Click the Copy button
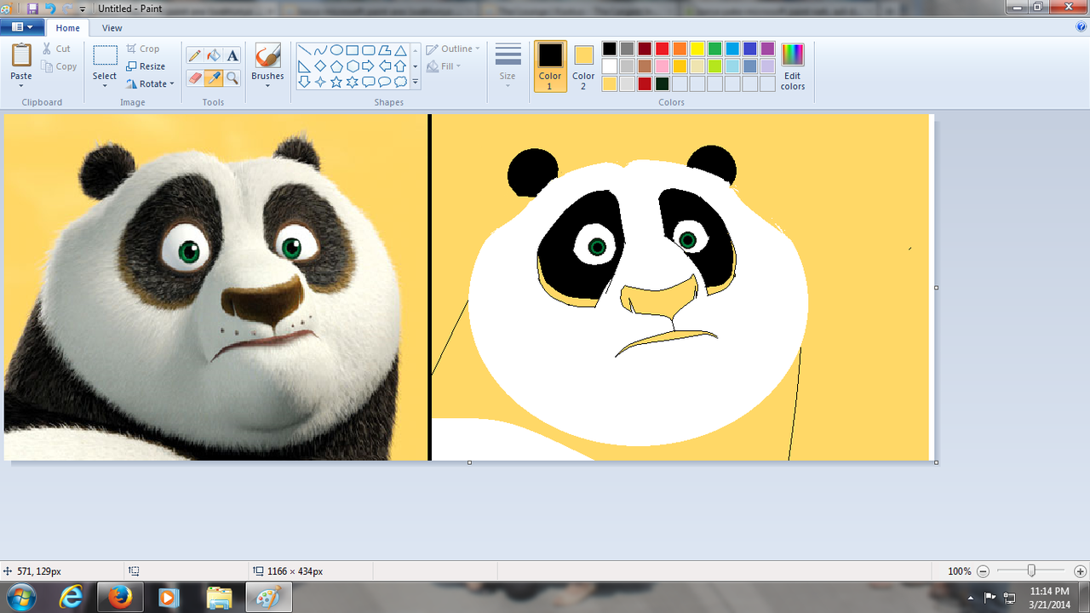The image size is (1090, 613). [x=59, y=66]
